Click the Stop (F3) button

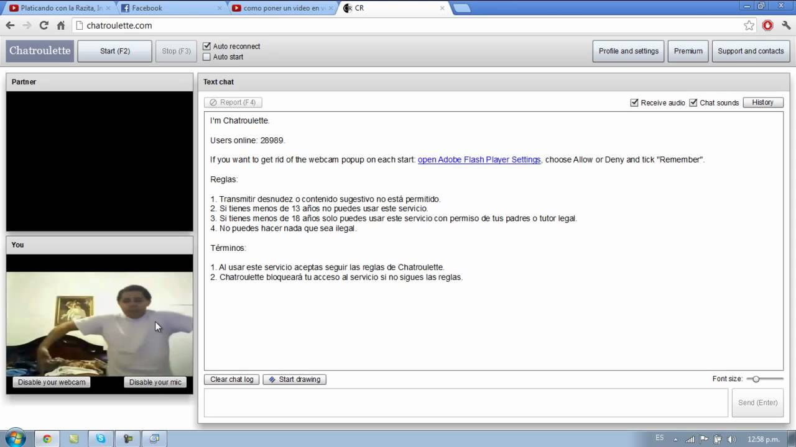pos(176,51)
